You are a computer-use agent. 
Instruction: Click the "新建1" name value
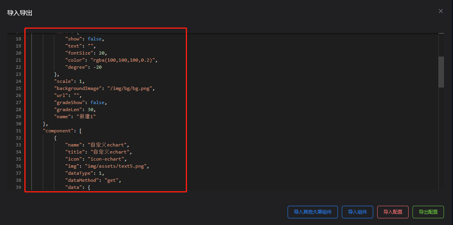[86, 117]
